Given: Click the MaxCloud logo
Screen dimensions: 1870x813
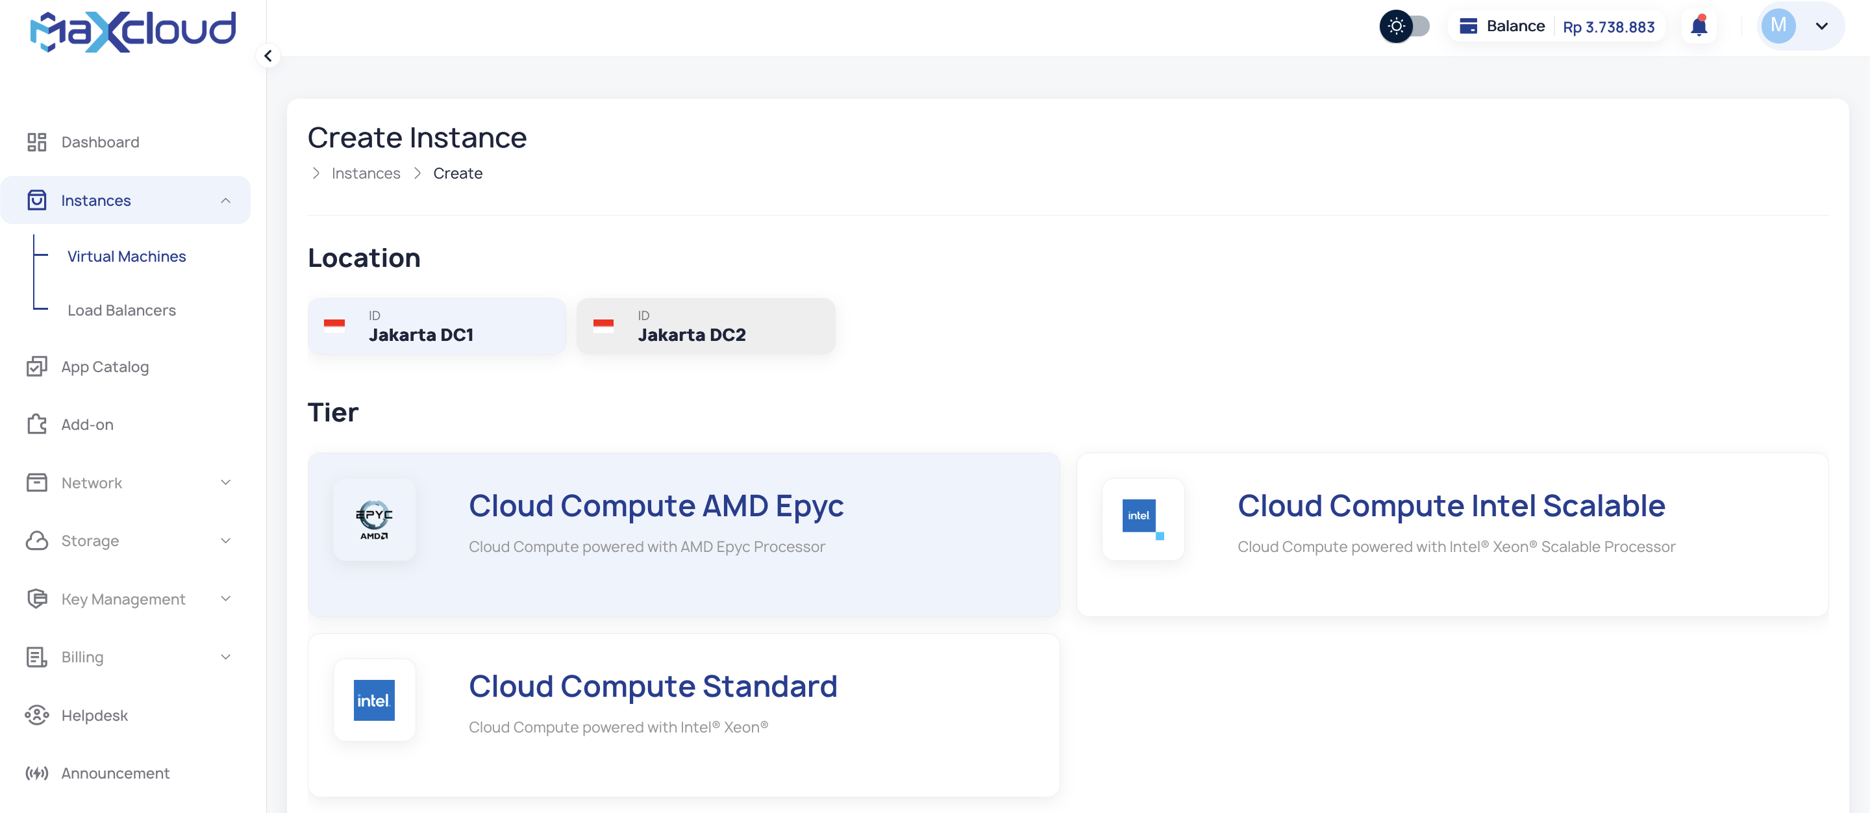Looking at the screenshot, I should pyautogui.click(x=133, y=31).
